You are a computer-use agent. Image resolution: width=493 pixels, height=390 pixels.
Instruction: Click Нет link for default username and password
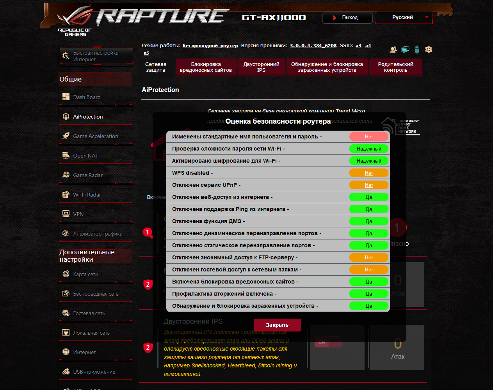coord(369,136)
